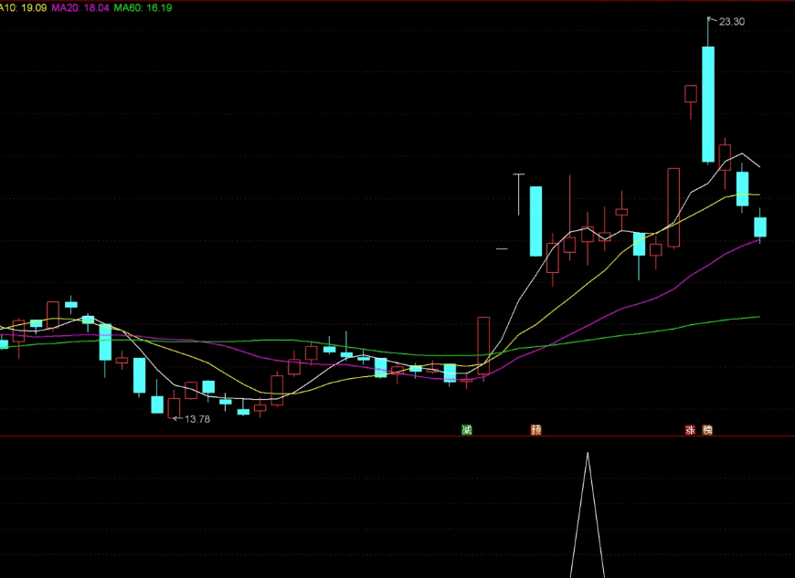Select the tallest cyan candlestick below 23.30
The image size is (795, 578).
coord(708,104)
